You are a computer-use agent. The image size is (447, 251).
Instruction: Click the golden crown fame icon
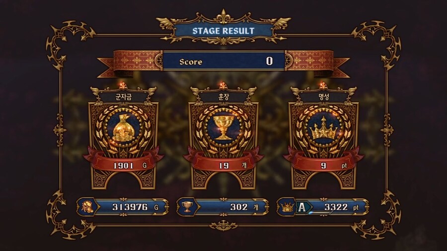coord(323,128)
